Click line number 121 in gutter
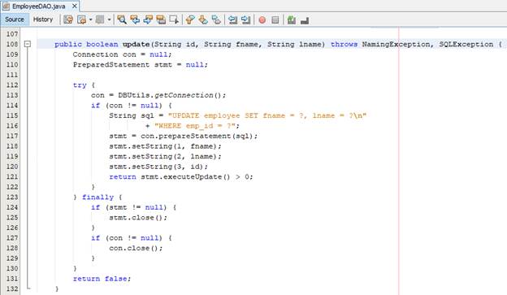Image resolution: width=507 pixels, height=295 pixels. 12,176
